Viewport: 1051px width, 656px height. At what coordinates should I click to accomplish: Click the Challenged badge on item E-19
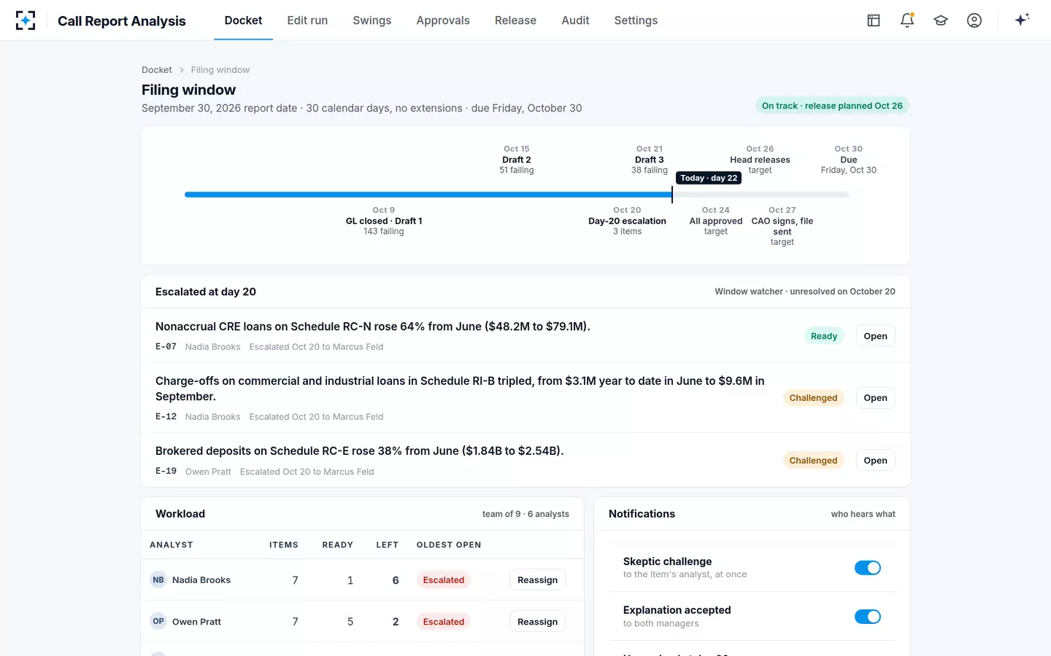(x=813, y=461)
